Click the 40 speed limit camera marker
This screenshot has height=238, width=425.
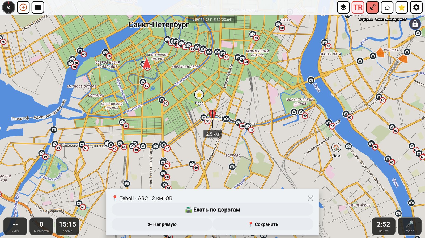[x=167, y=148]
